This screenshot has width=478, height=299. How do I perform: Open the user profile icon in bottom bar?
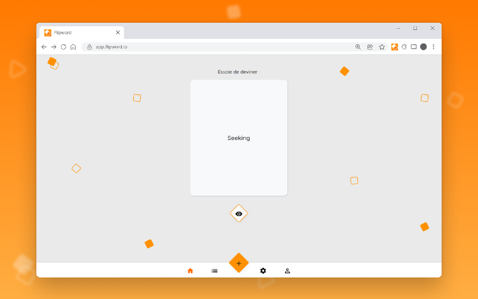pos(287,271)
